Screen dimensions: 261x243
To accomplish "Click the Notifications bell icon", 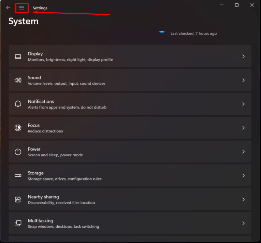I will [18, 104].
